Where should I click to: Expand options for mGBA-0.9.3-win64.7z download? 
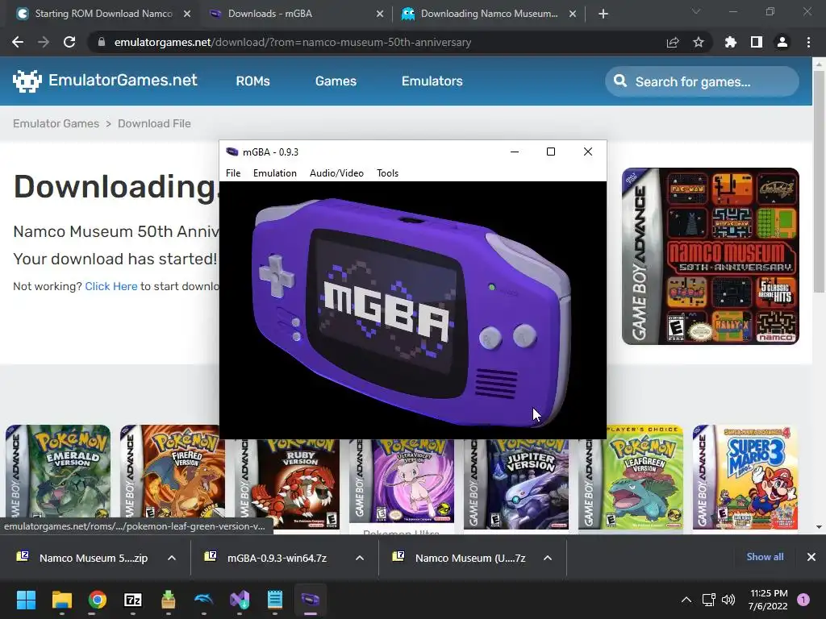[x=360, y=558]
